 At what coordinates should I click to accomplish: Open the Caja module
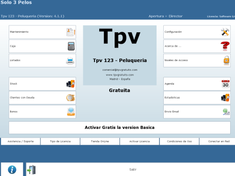[x=42, y=46]
